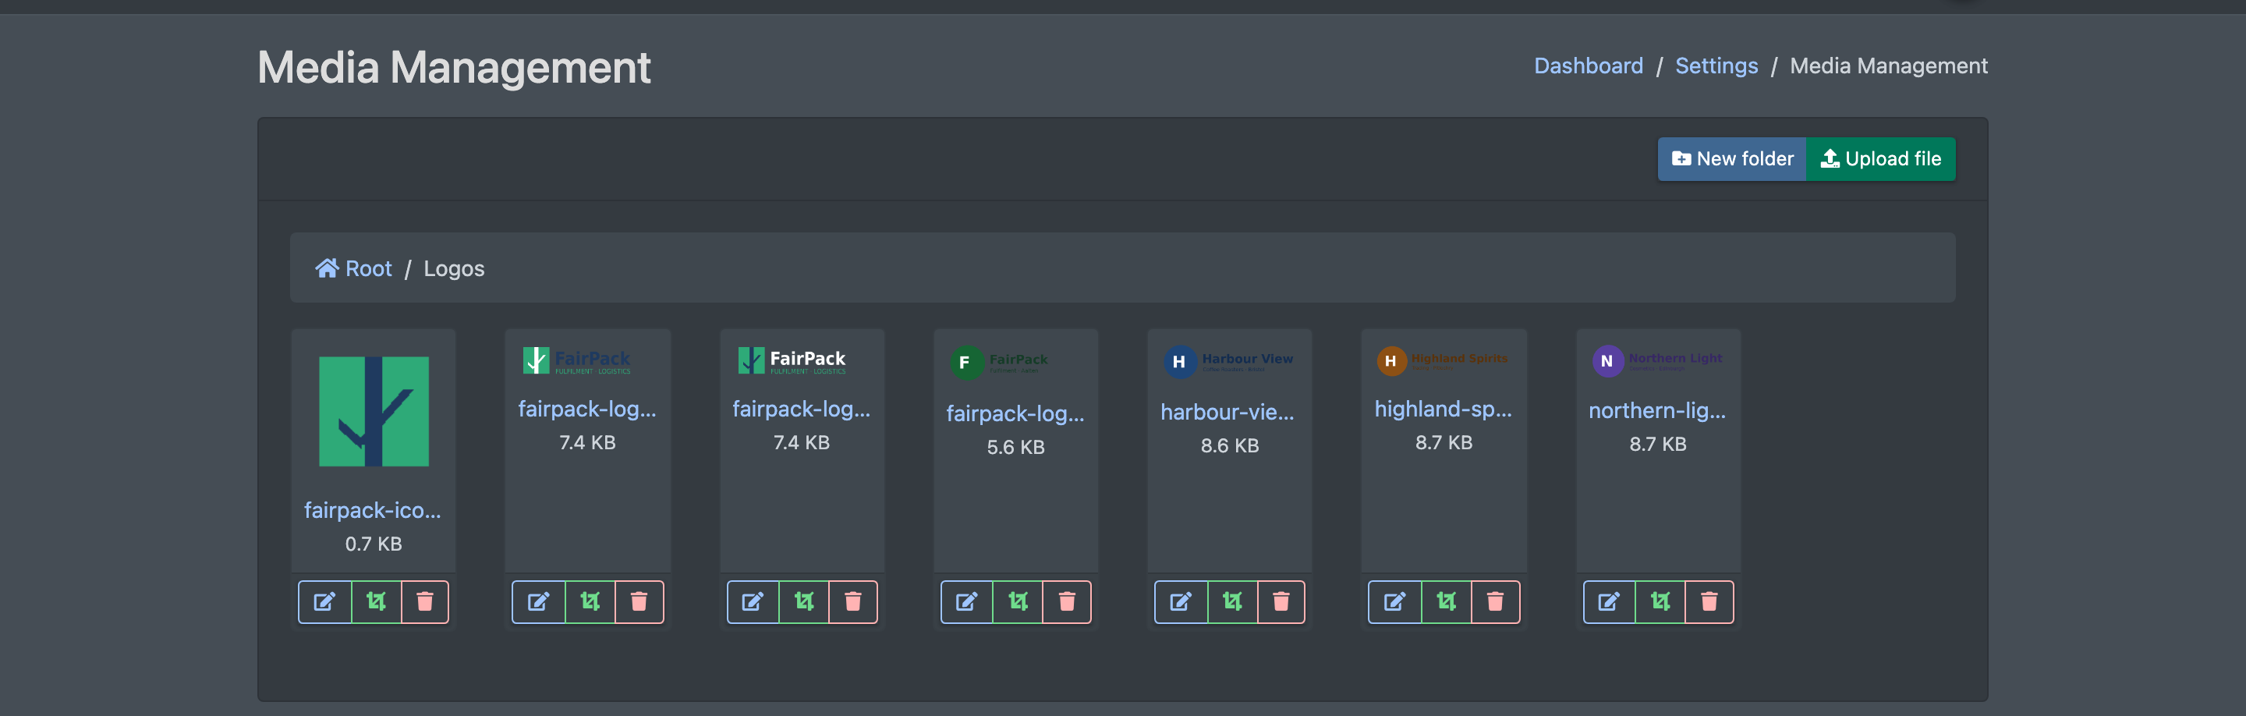This screenshot has width=2246, height=716.
Task: Click the "8.6 KB" file size text
Action: point(1229,445)
